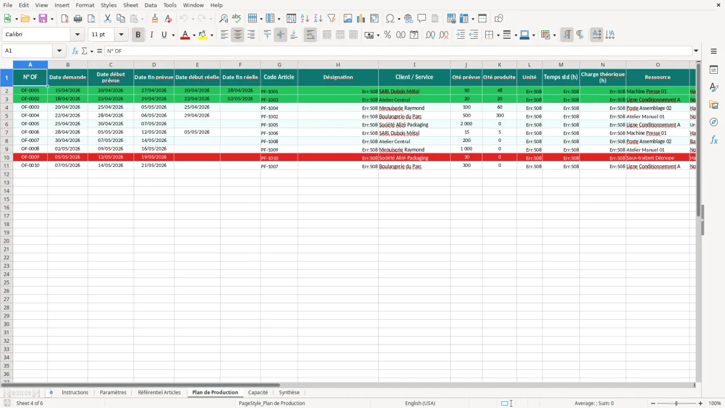
Task: Open the Function Wizard fx icon
Action: [x=75, y=51]
